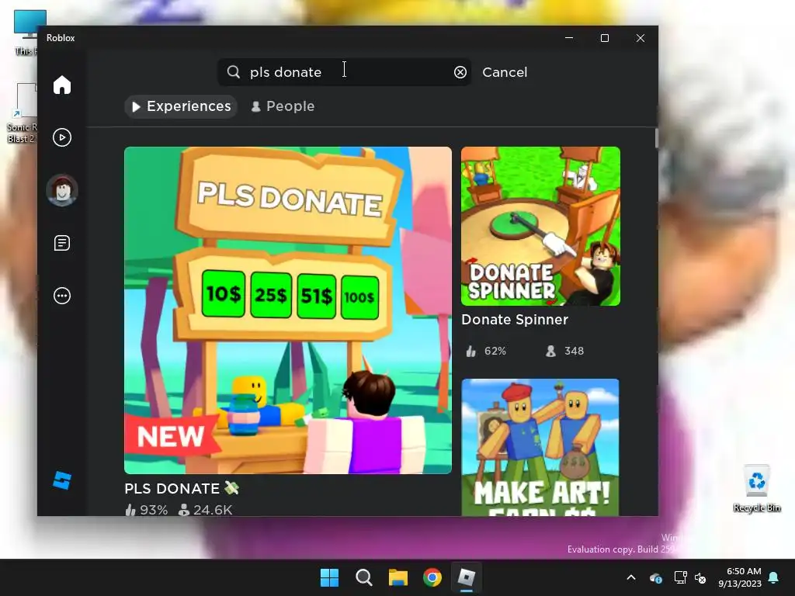Open File Explorer on taskbar
795x596 pixels.
pyautogui.click(x=398, y=577)
